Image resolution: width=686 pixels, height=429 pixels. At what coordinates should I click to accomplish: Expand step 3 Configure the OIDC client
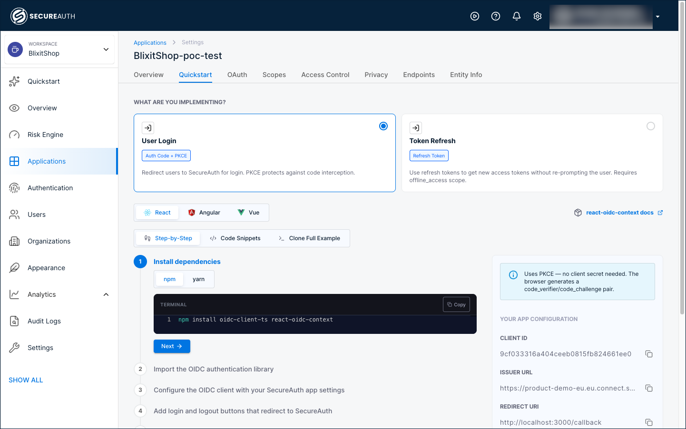(x=249, y=390)
